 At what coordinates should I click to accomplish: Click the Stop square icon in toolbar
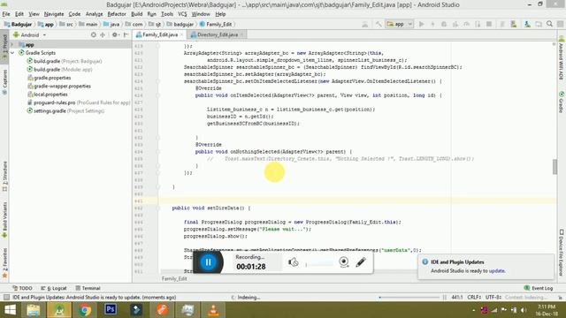pyautogui.click(x=489, y=24)
